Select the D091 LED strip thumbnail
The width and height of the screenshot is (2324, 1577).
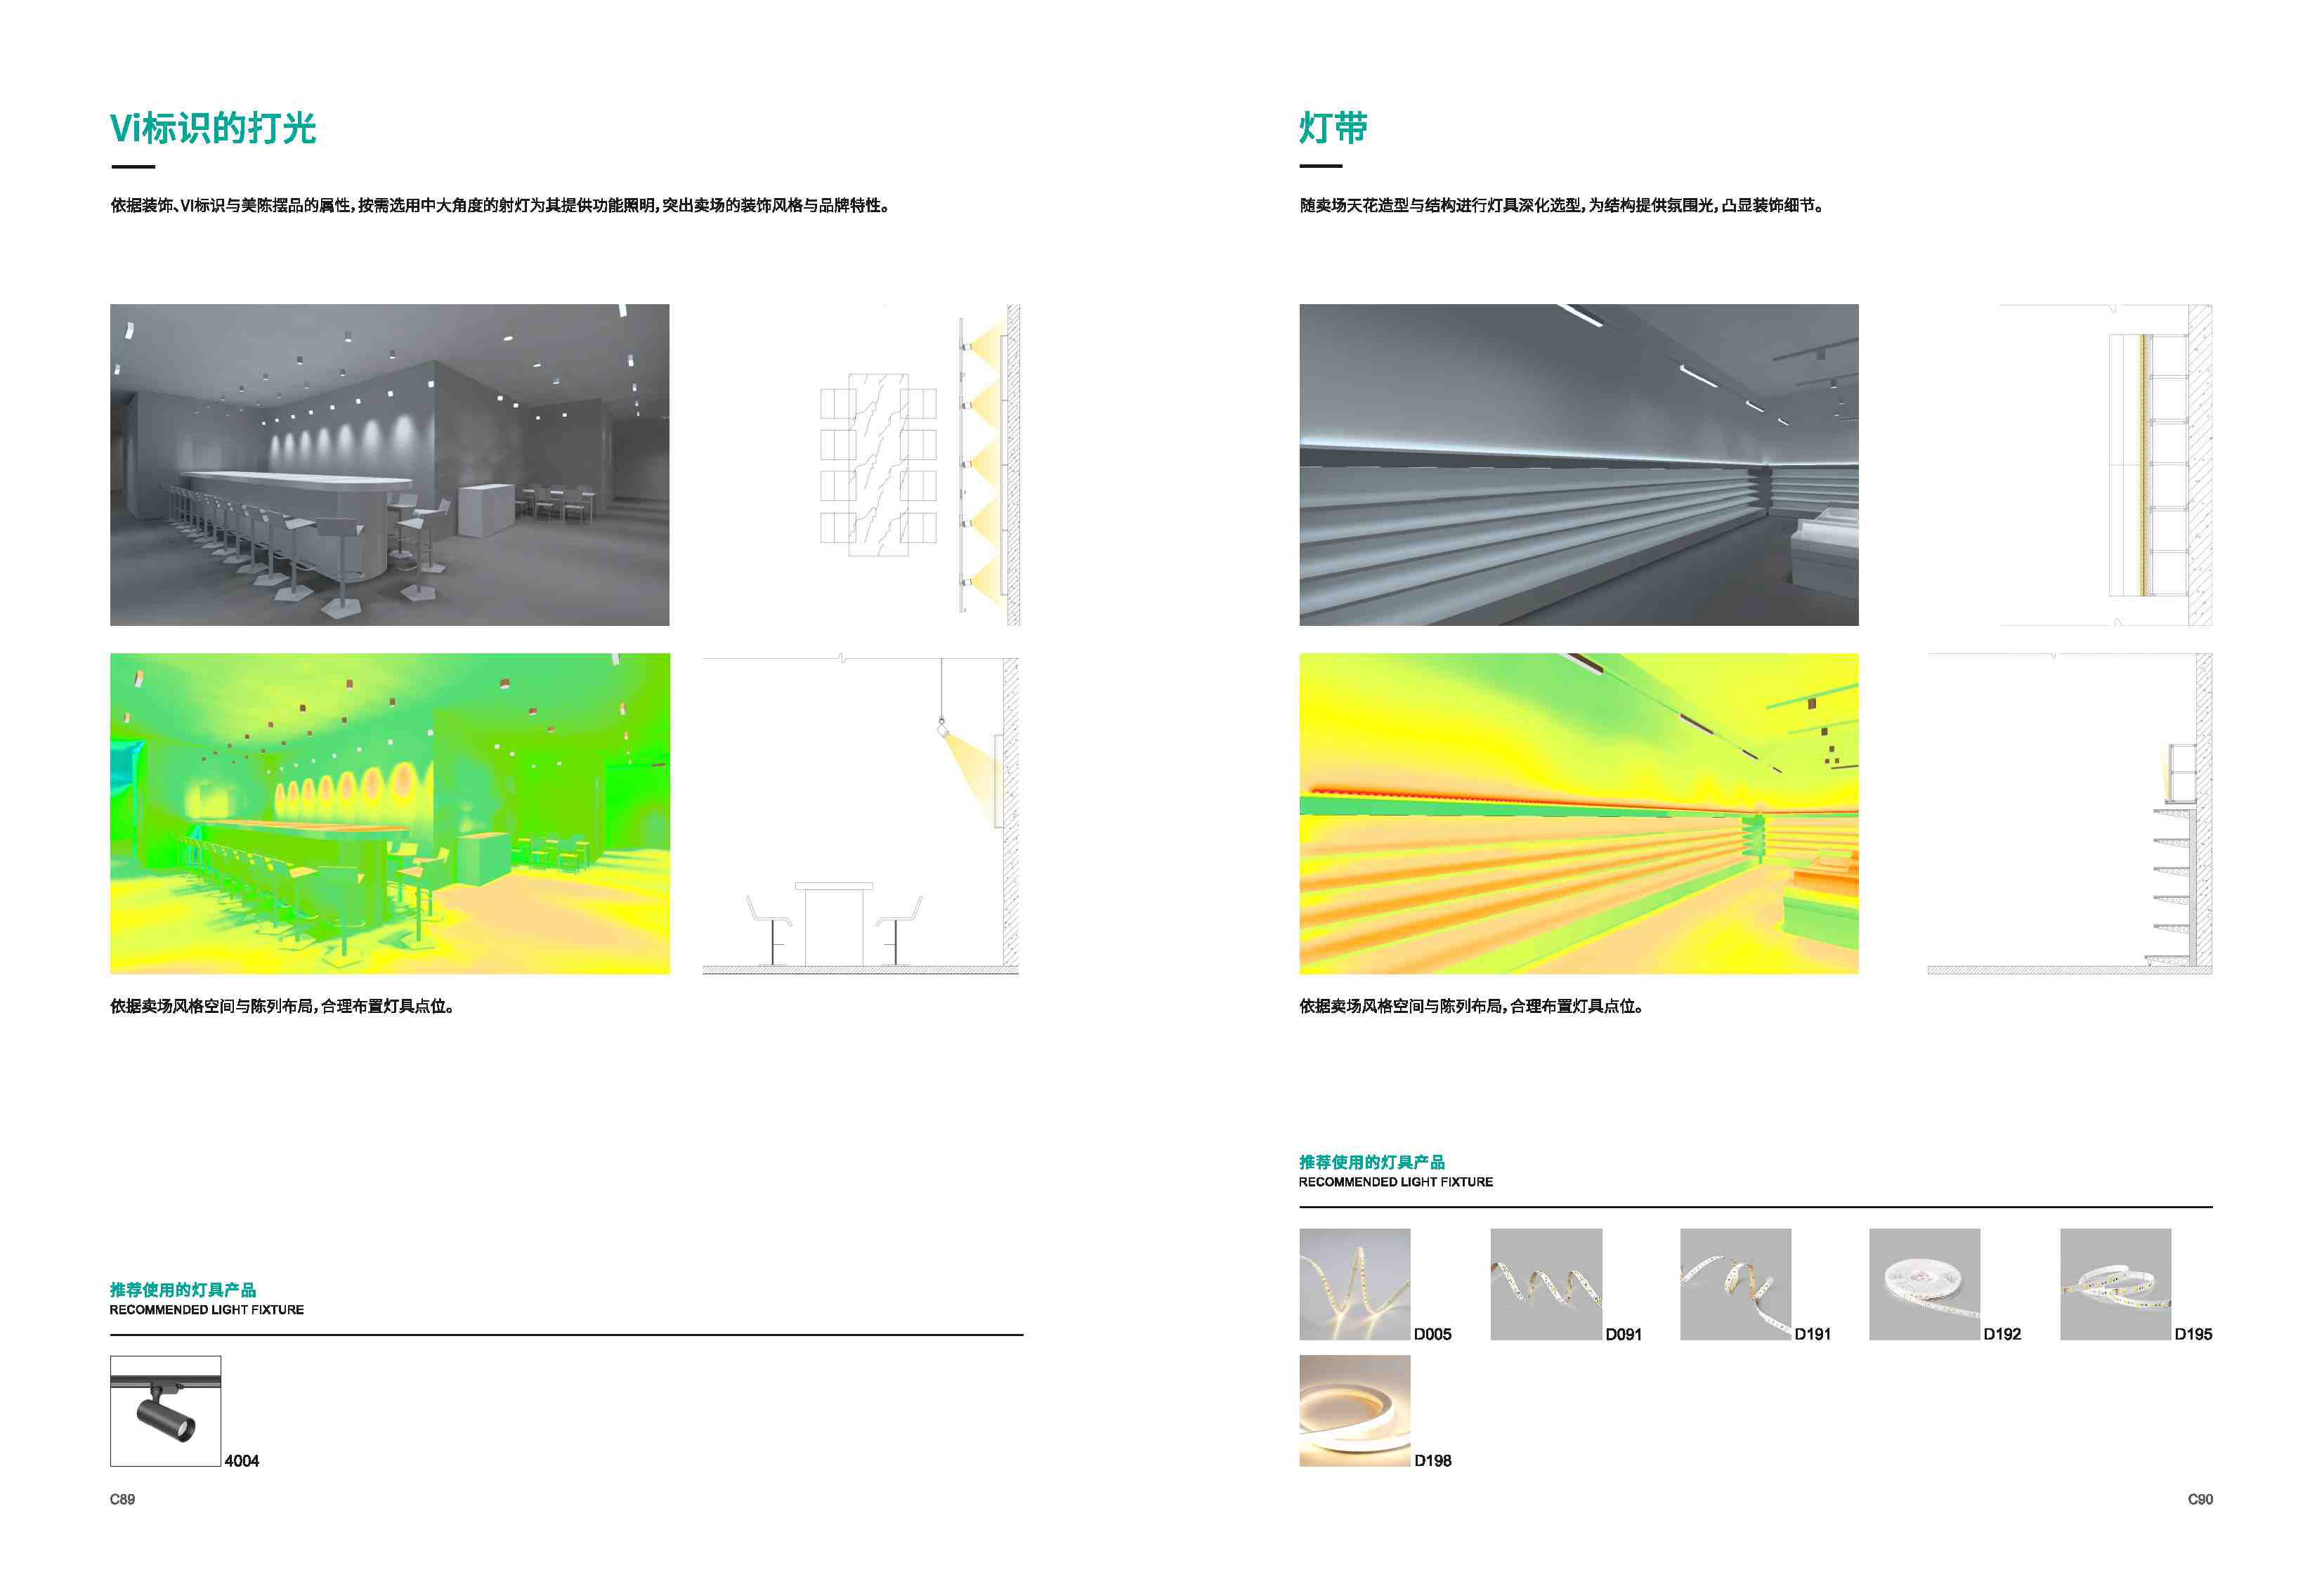[x=1546, y=1285]
